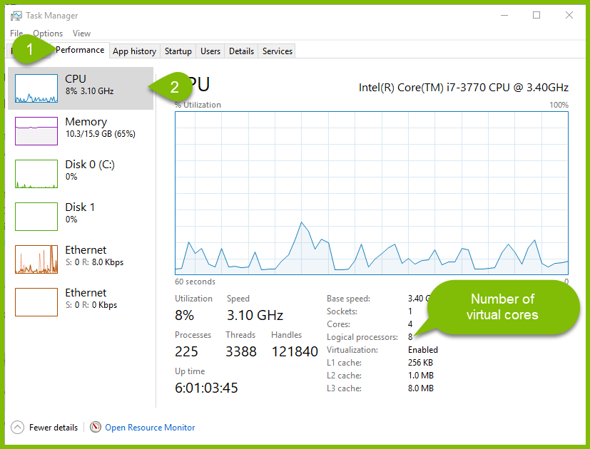Click the processor name Intel Core i7-3770
This screenshot has width=590, height=449.
tap(463, 88)
